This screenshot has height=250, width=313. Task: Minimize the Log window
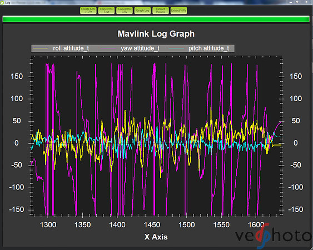291,2
